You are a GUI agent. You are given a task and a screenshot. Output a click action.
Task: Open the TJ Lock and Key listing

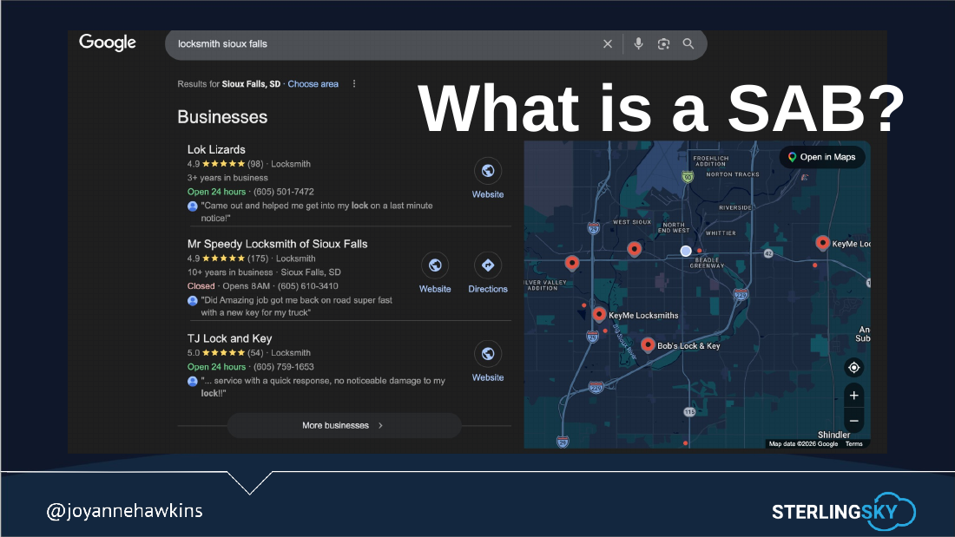pos(229,338)
